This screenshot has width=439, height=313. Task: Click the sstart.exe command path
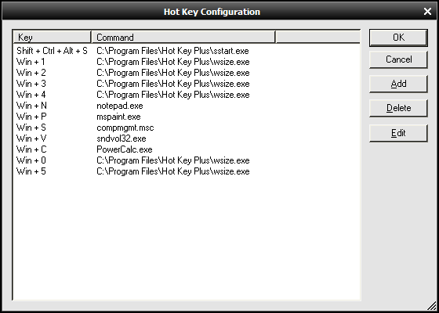coord(172,51)
